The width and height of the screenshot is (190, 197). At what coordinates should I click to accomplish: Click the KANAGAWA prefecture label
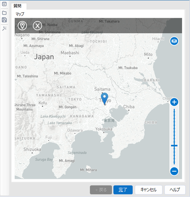click(82, 116)
